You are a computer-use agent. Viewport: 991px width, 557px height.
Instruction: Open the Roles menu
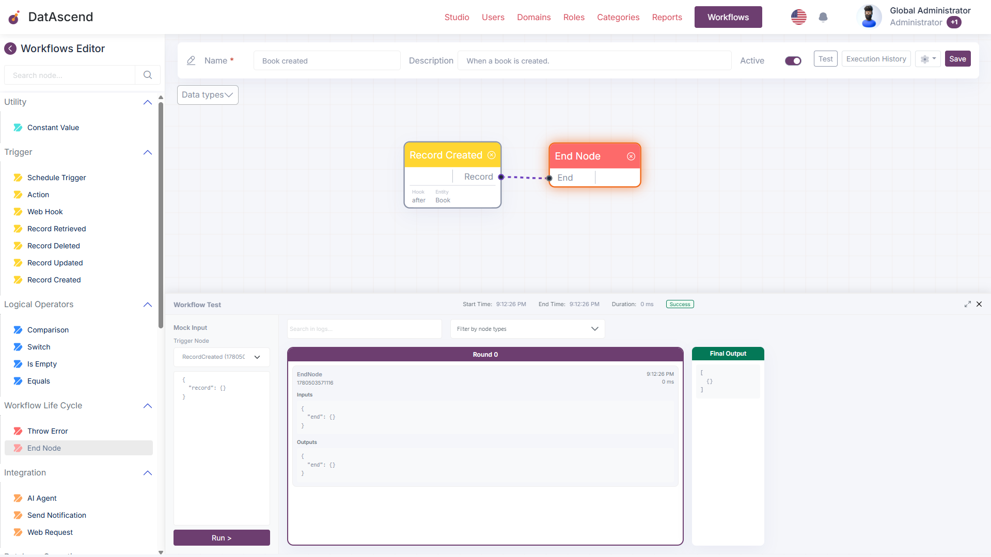pos(574,17)
